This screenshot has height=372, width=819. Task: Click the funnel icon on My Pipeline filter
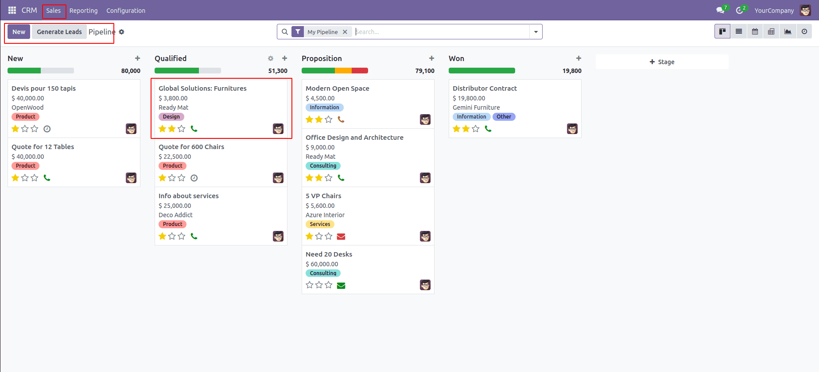[298, 32]
